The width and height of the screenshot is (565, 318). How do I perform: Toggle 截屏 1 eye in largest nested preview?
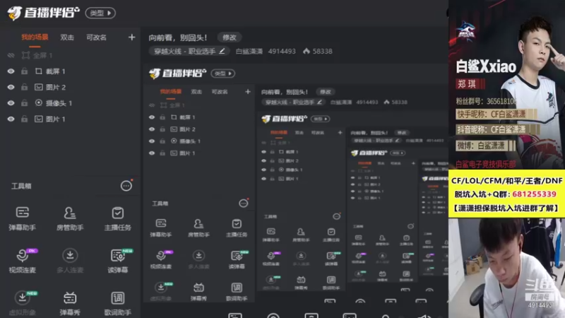pyautogui.click(x=152, y=117)
